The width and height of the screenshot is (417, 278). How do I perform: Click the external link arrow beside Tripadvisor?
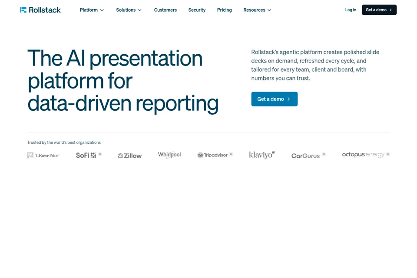[x=231, y=154]
